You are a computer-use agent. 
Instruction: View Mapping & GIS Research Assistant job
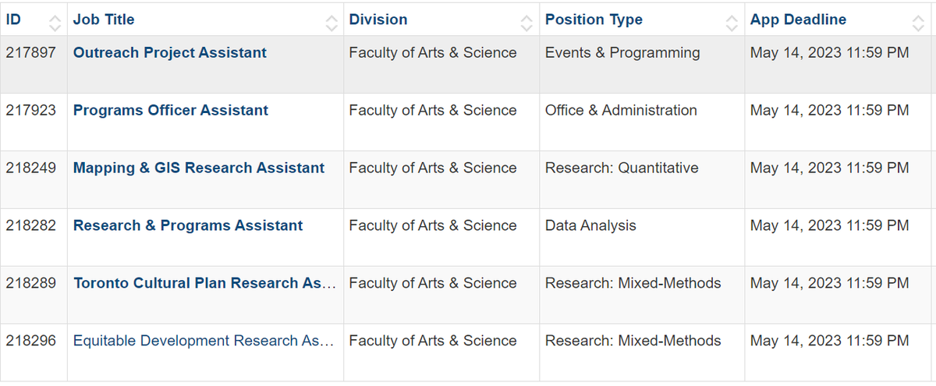pos(199,168)
